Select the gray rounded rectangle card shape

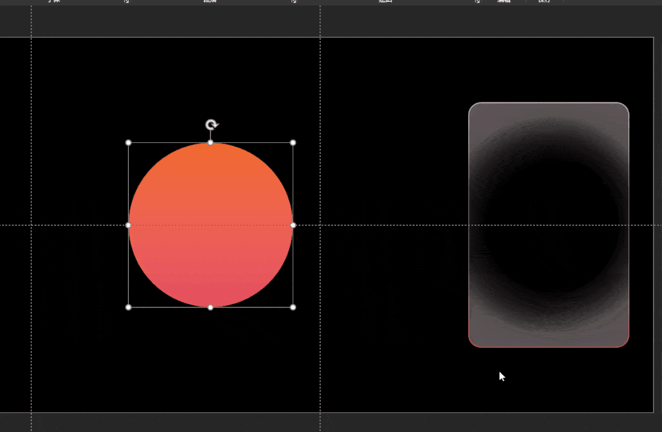coord(548,225)
